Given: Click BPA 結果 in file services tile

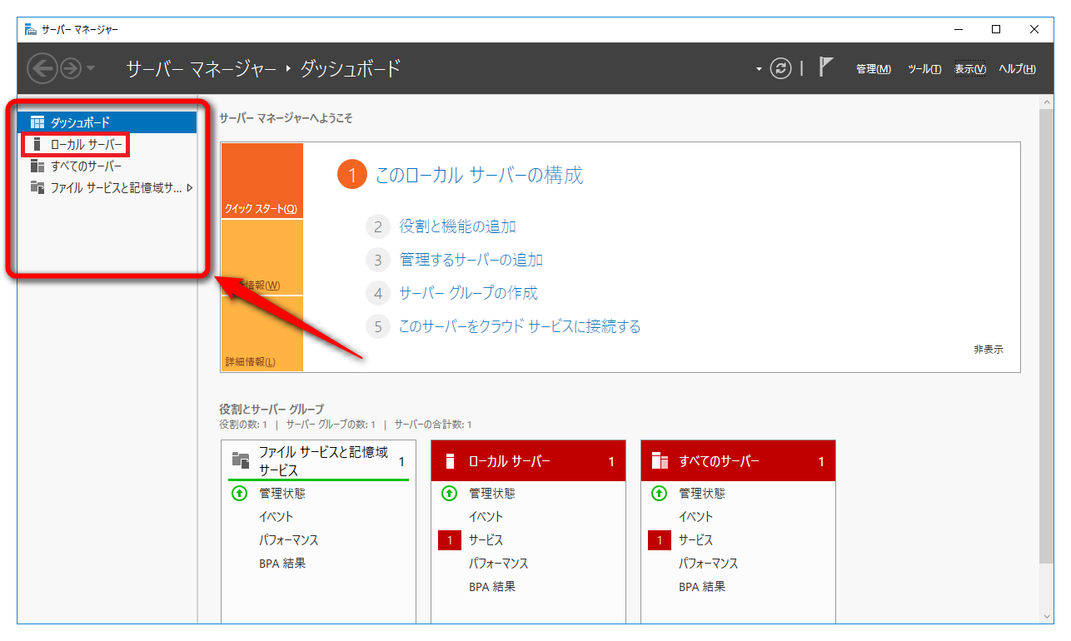Looking at the screenshot, I should point(282,563).
